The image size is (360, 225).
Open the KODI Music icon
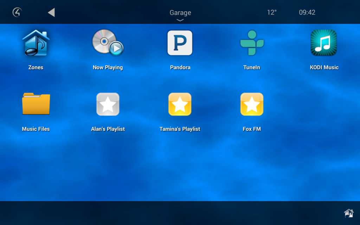[324, 43]
